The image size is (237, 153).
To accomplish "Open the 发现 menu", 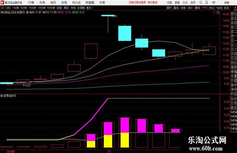I will click(64, 3).
